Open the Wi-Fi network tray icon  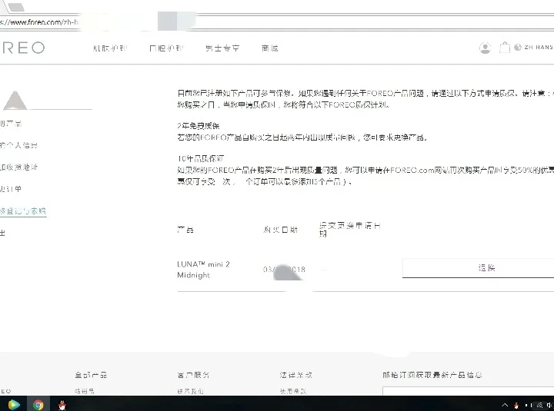(539, 406)
